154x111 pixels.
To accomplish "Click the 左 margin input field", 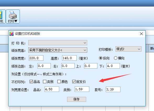I will click(44, 66).
